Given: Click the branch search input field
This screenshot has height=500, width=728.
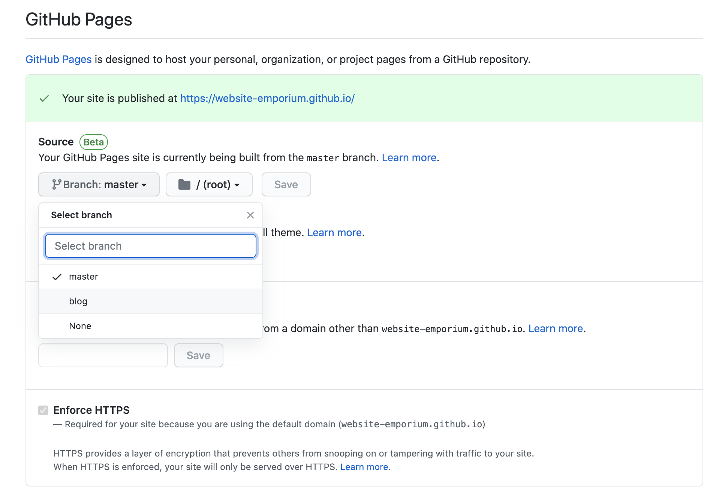Looking at the screenshot, I should [150, 246].
